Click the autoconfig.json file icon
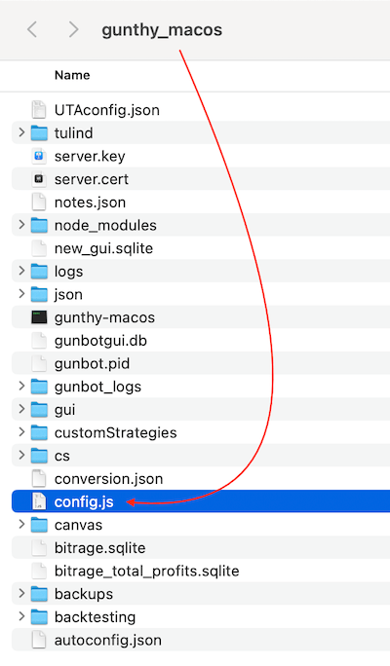390x666 pixels. pyautogui.click(x=39, y=640)
